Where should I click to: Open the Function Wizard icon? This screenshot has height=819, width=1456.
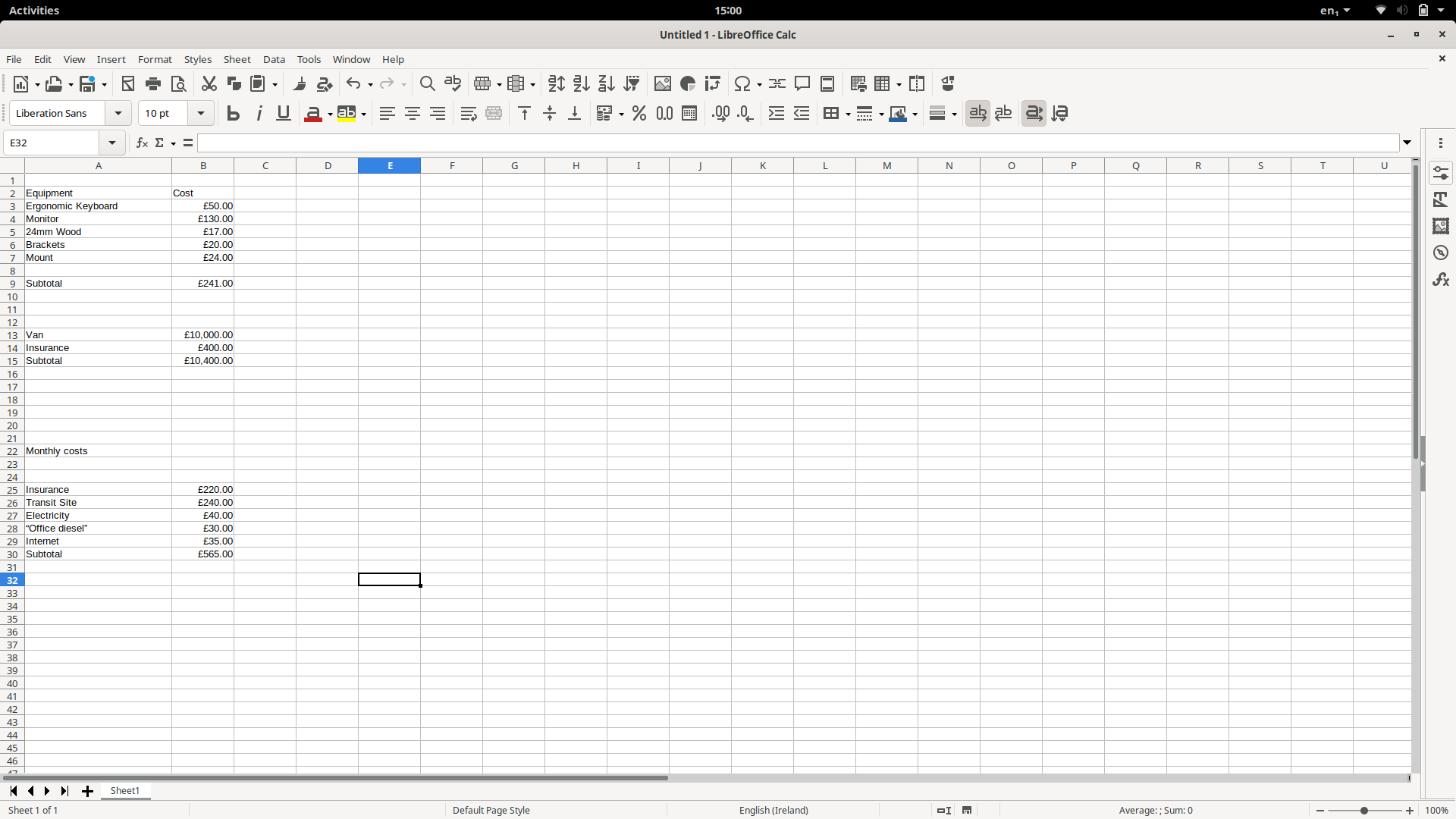[142, 143]
